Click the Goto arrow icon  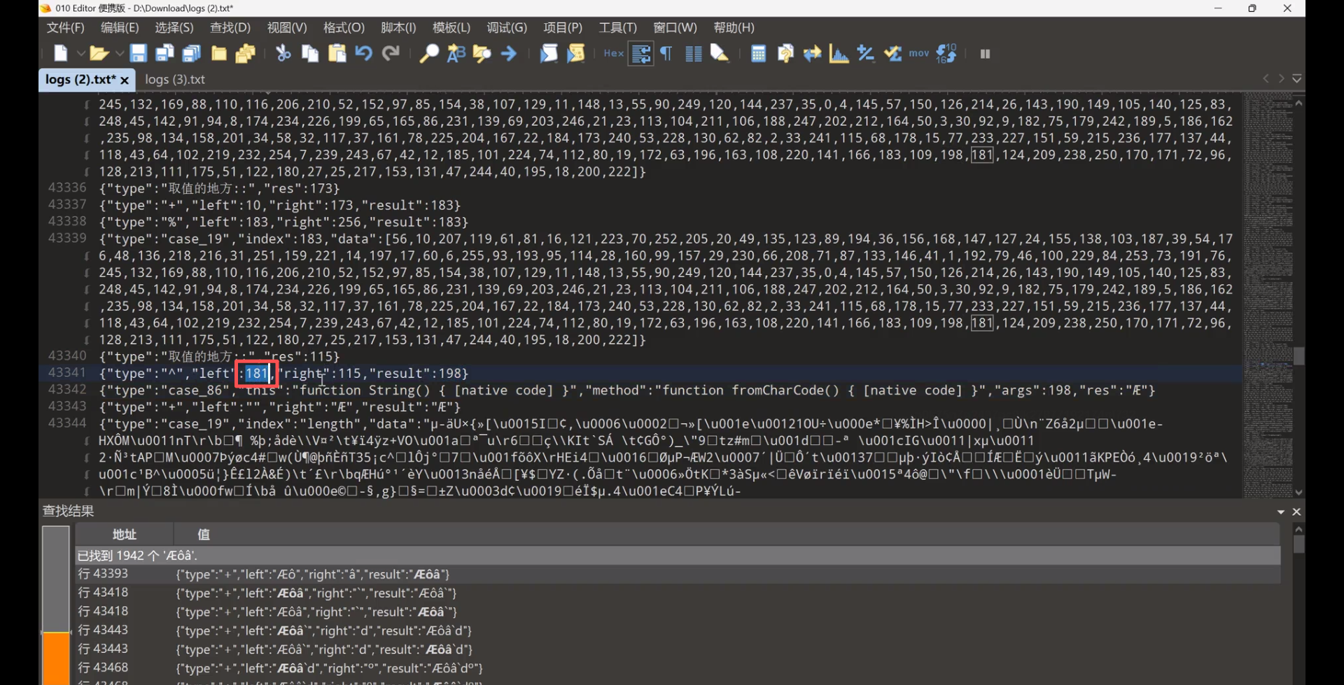click(509, 53)
